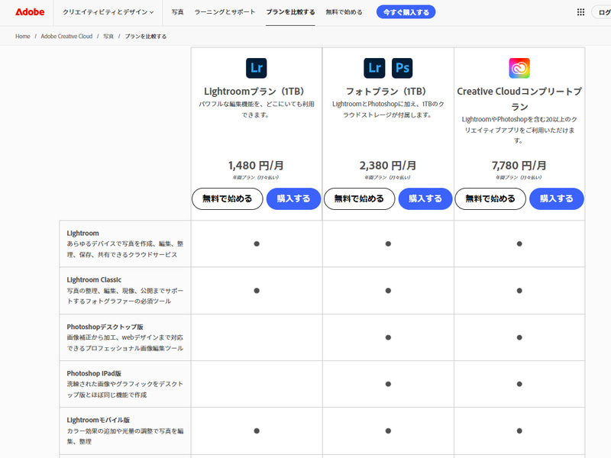Open the apps grid icon in the top right

coord(580,12)
